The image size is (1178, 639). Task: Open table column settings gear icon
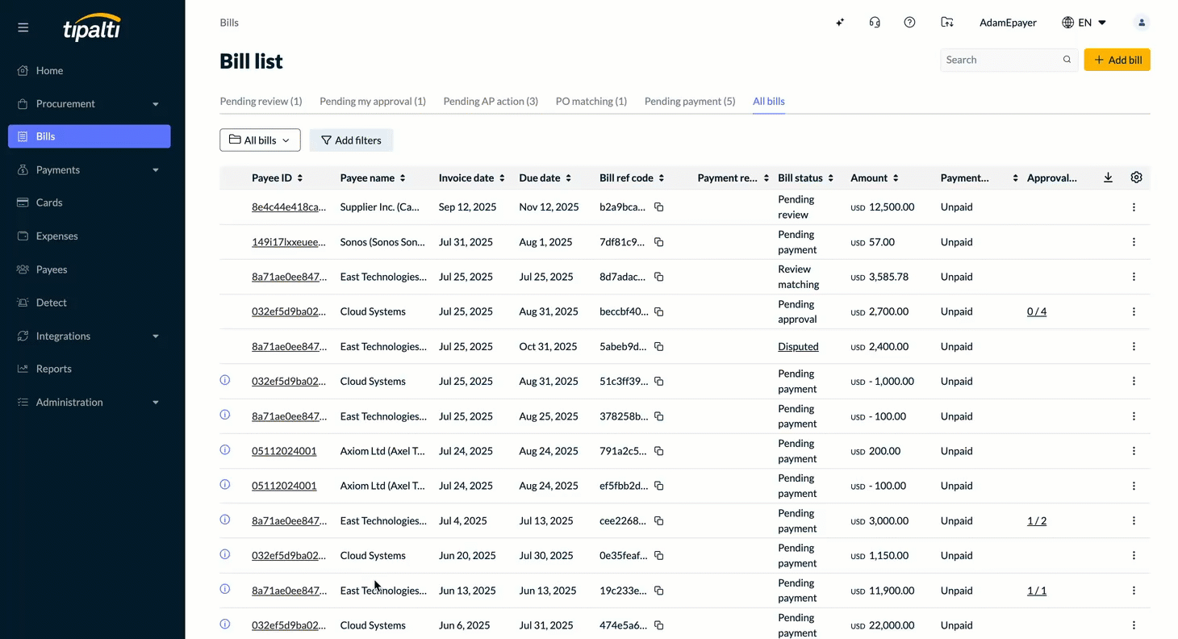pos(1136,177)
